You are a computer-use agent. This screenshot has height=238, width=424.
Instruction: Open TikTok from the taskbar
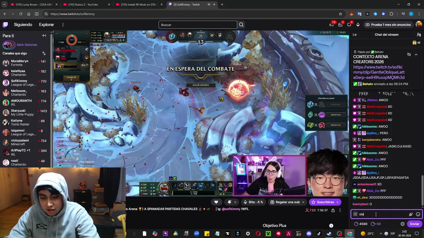point(319,234)
